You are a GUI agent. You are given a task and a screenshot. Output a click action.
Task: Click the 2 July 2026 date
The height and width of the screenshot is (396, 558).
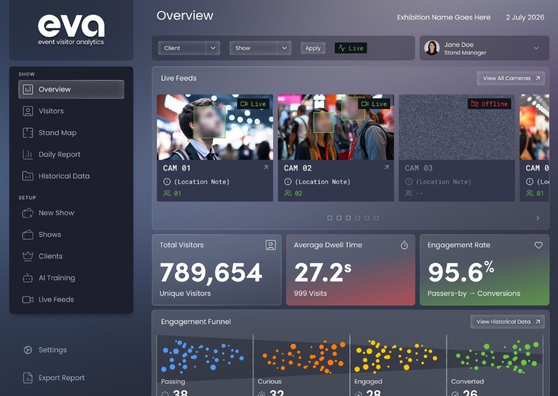(x=525, y=17)
